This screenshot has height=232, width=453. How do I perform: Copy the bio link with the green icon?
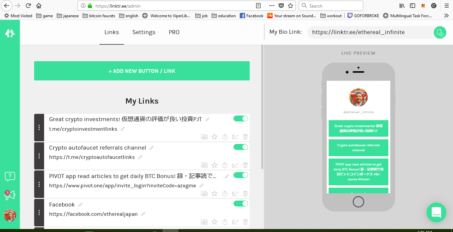tap(440, 32)
